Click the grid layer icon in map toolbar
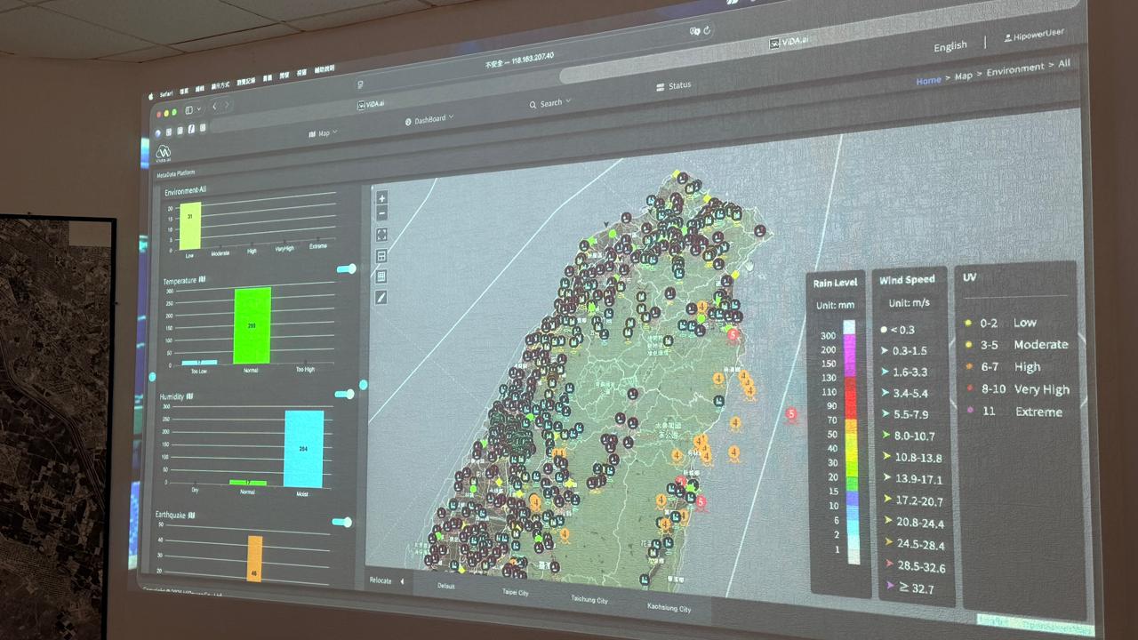Viewport: 1138px width, 640px height. (382, 276)
